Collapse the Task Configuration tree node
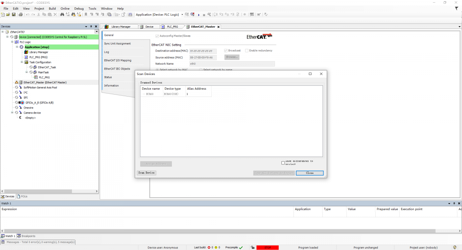Viewport: 462px width, 250px height. click(22, 62)
